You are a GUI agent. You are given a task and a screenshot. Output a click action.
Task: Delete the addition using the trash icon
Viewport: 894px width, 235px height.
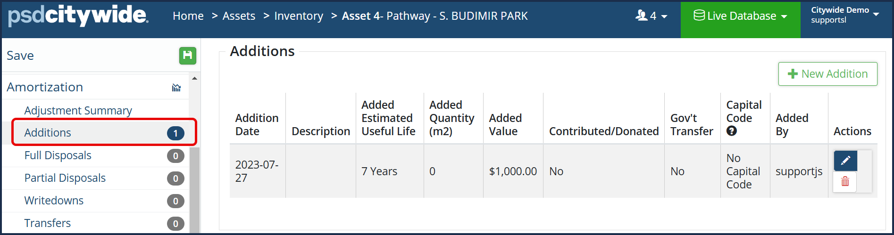[x=845, y=182]
